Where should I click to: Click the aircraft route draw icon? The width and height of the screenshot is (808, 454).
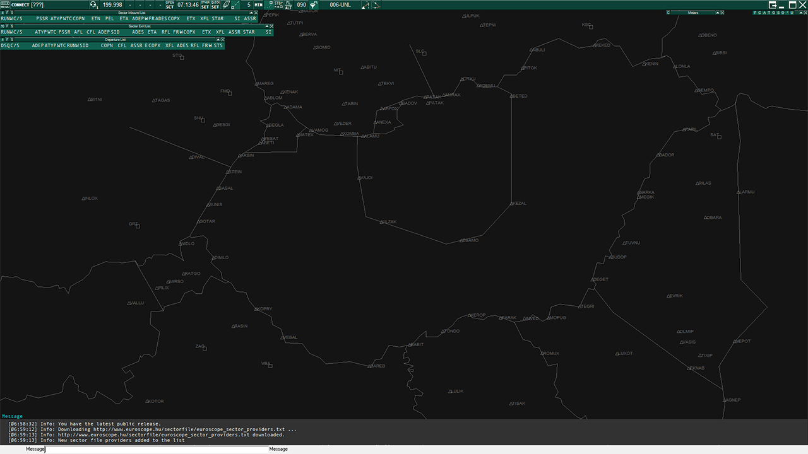click(365, 5)
